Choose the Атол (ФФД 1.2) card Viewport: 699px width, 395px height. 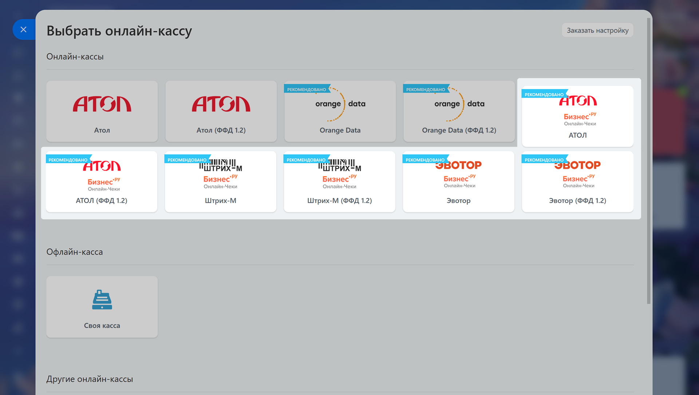tap(221, 111)
